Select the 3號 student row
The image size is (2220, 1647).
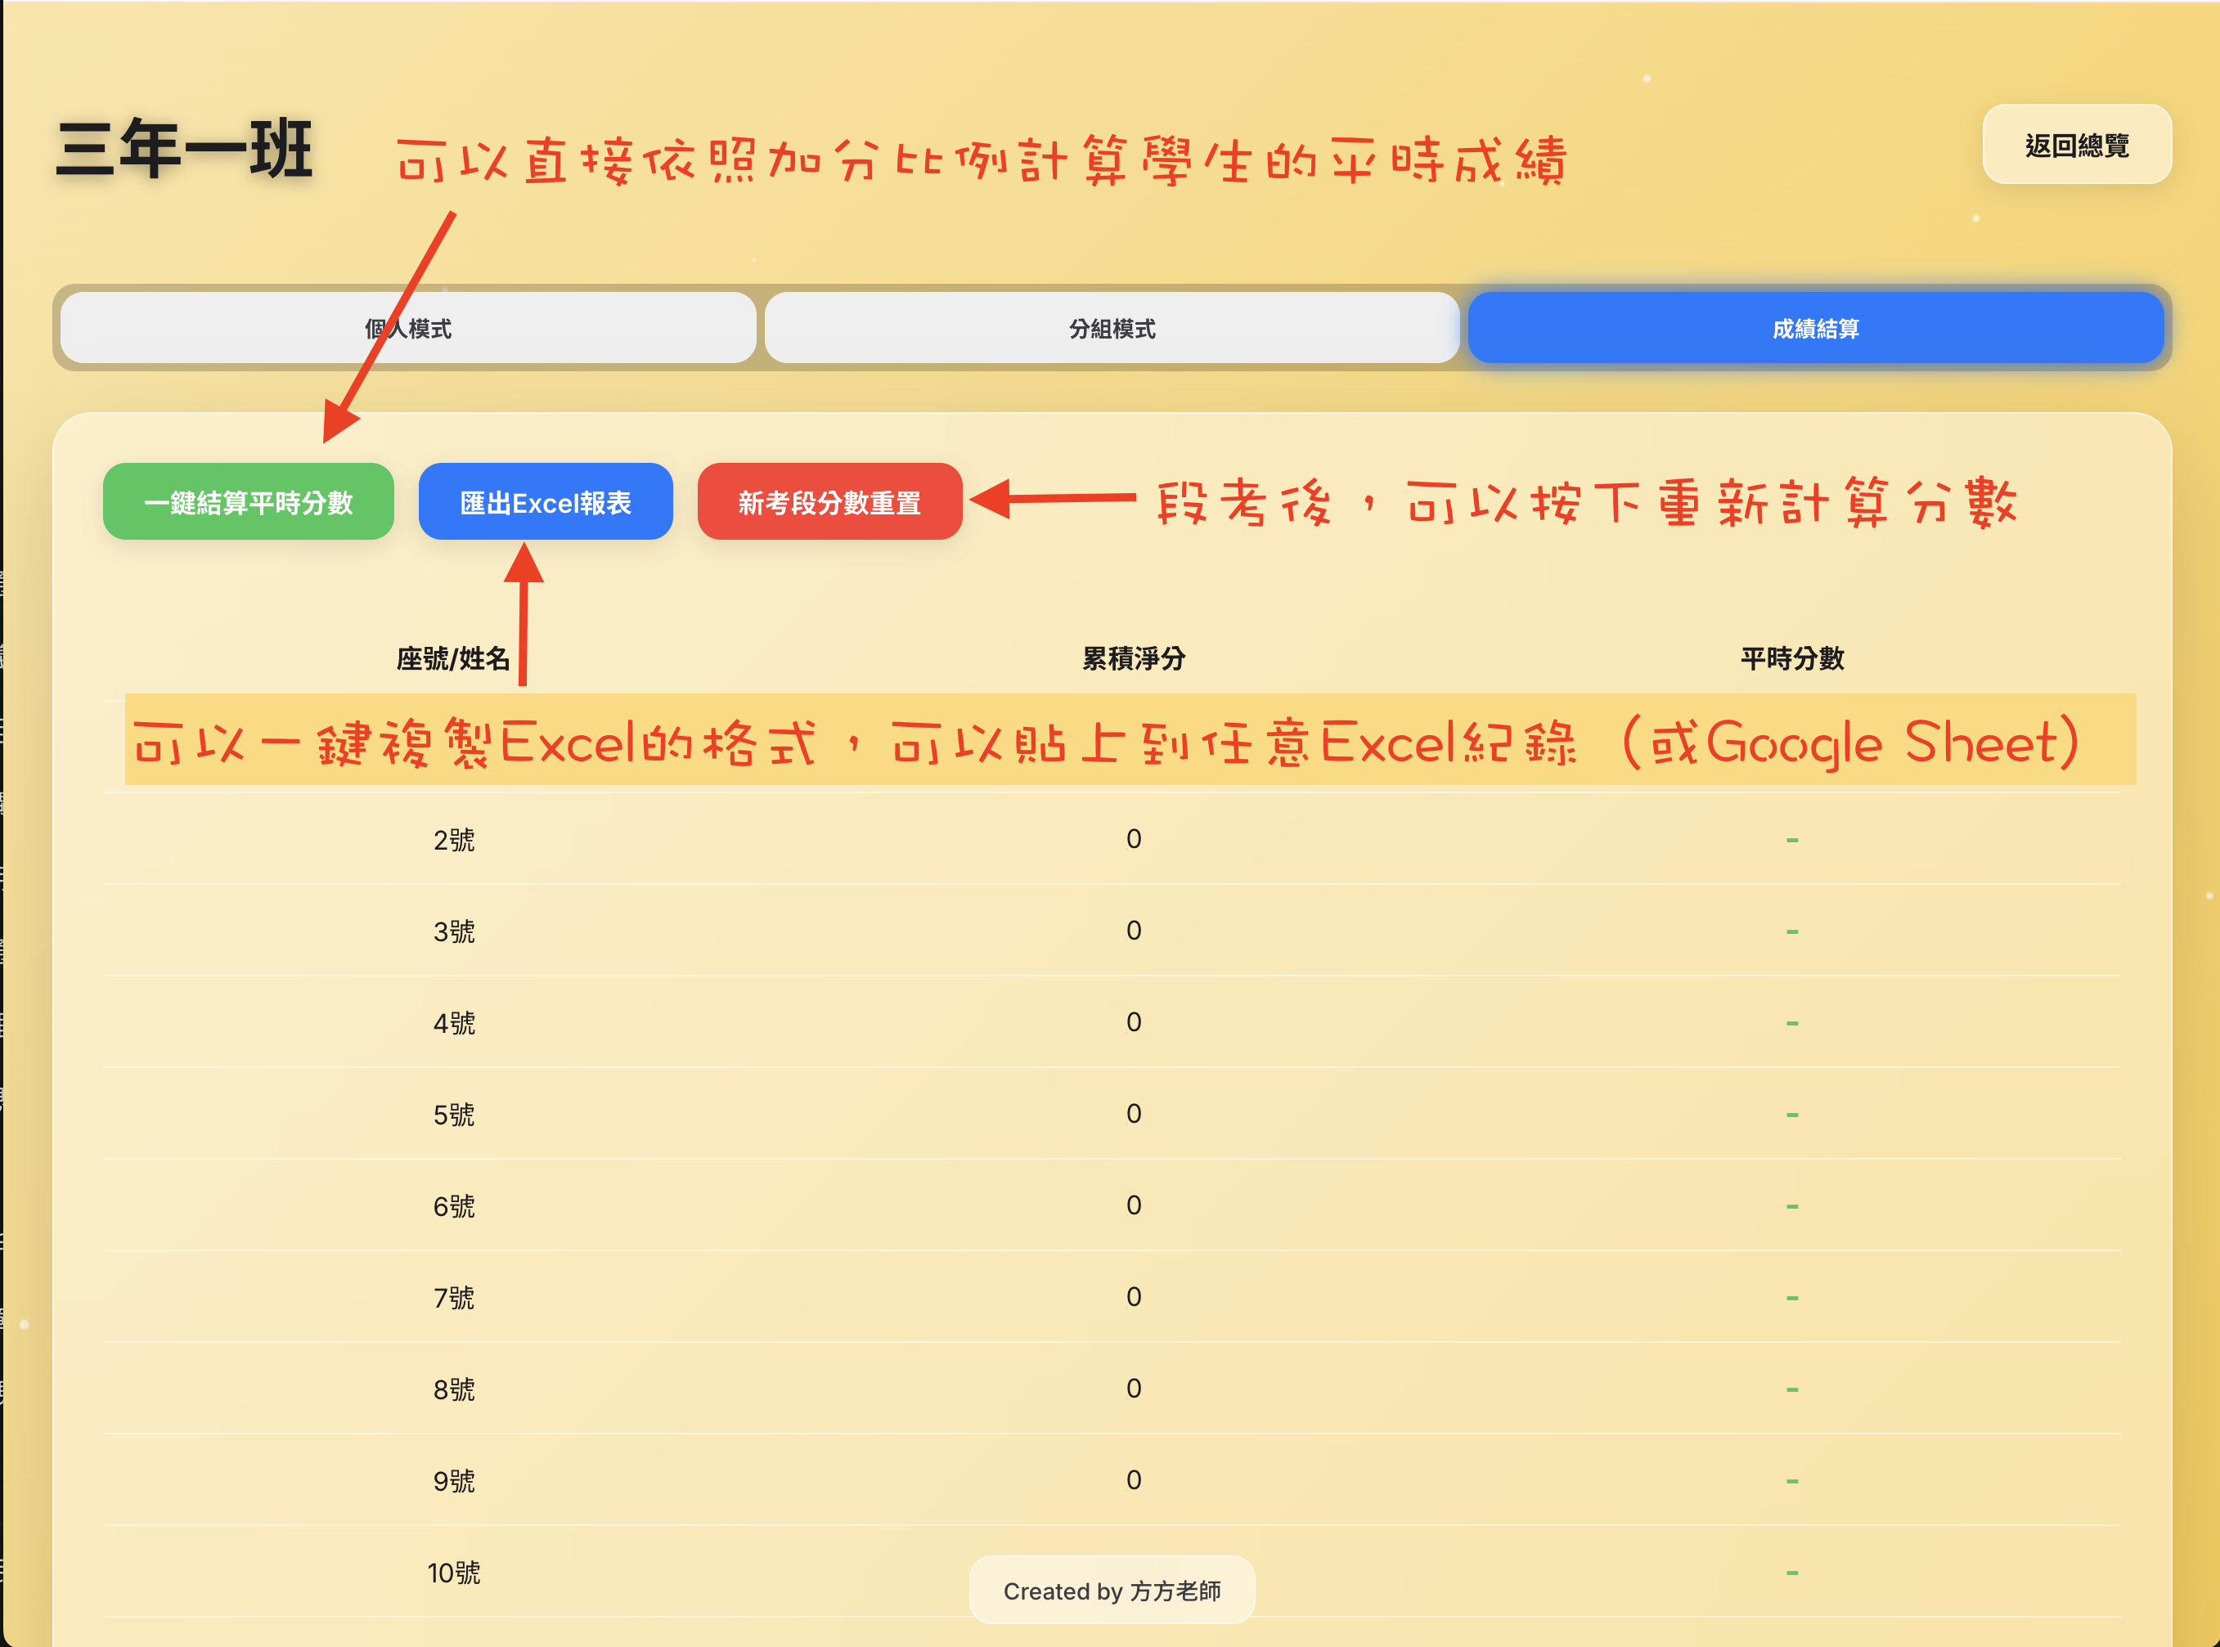pos(454,932)
